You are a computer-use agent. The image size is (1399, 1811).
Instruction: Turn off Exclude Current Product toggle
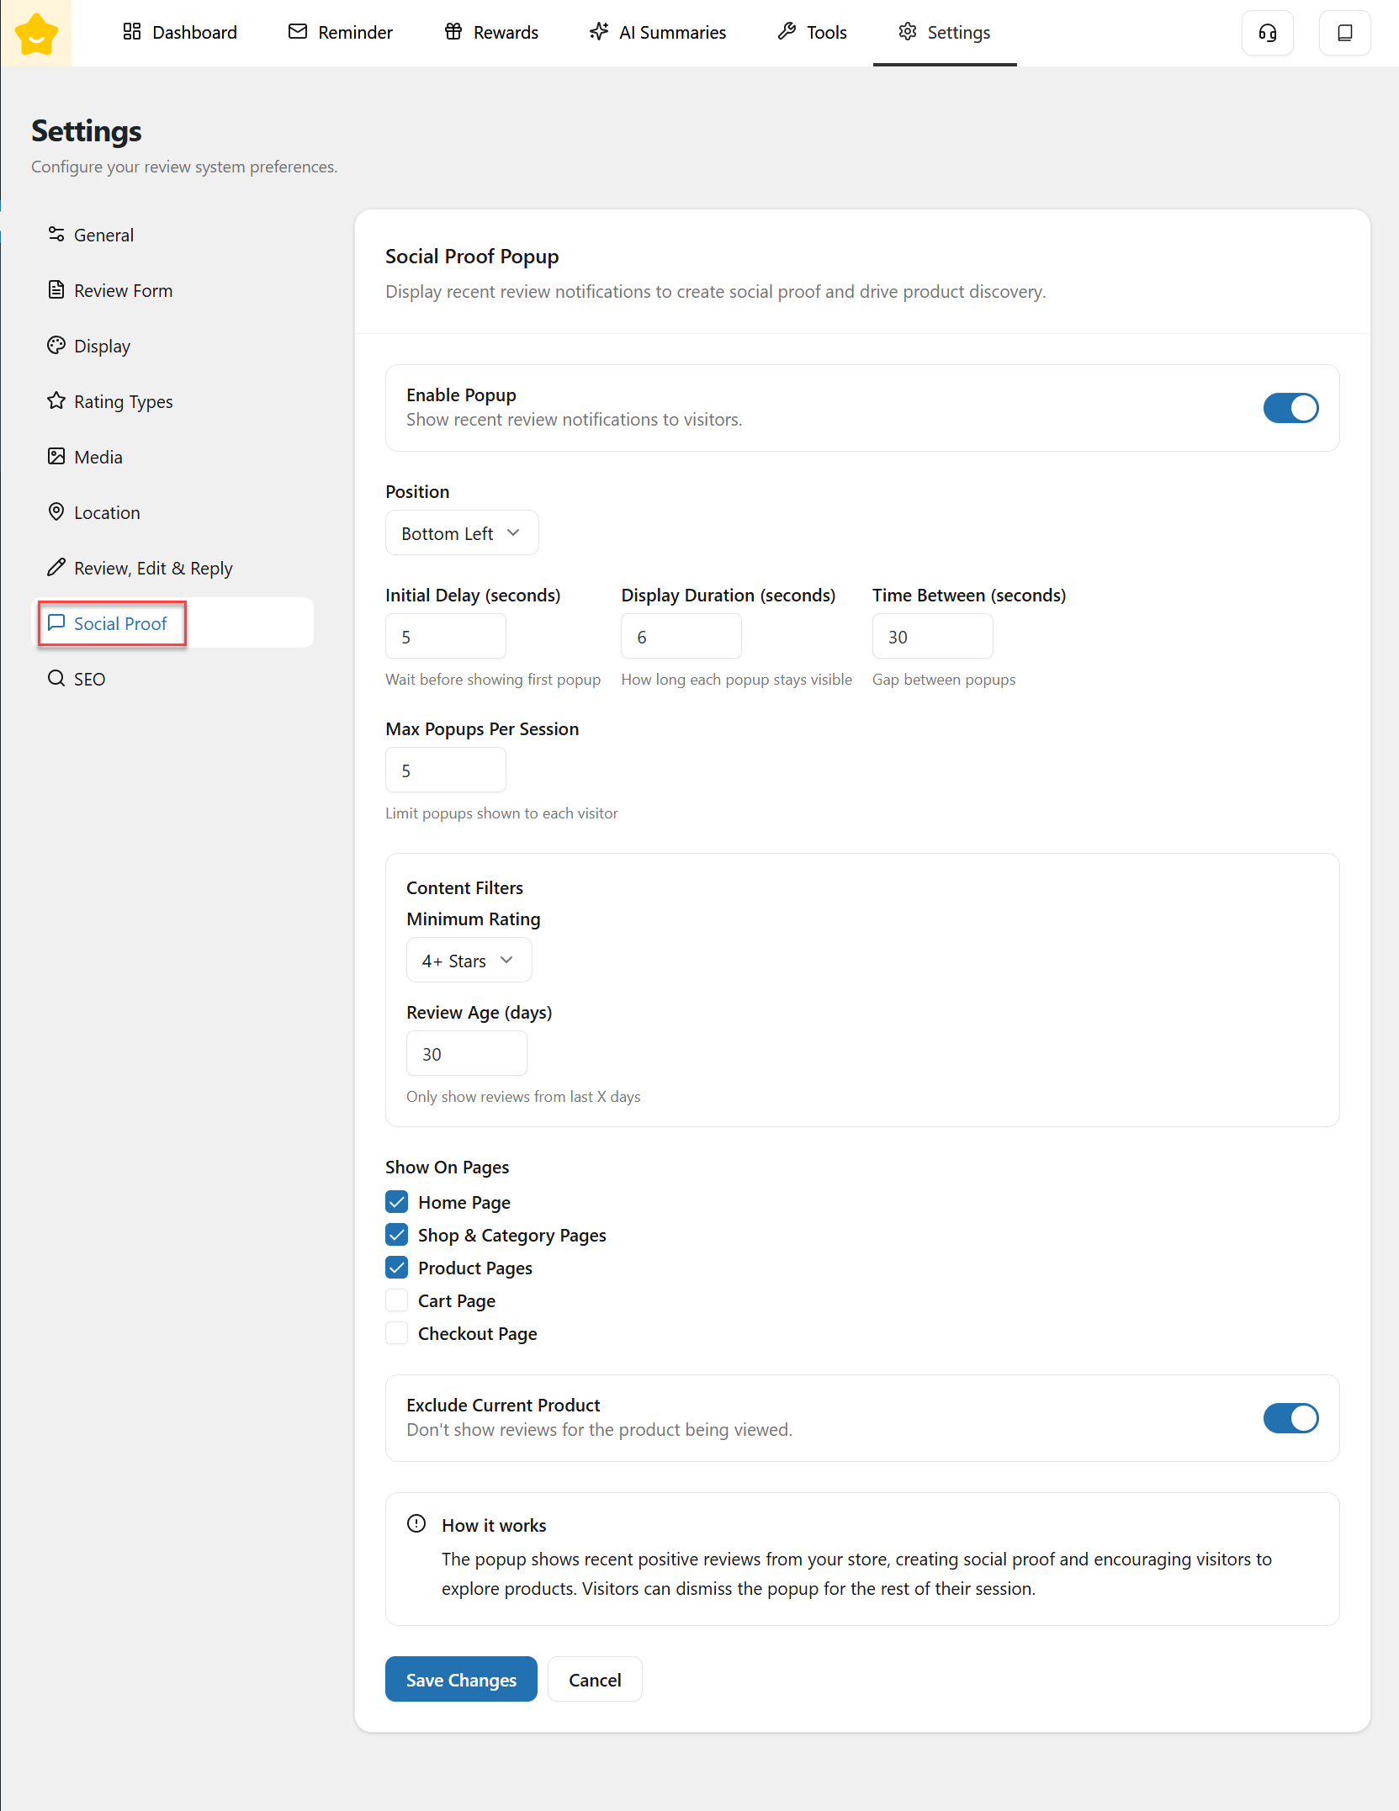(x=1290, y=1418)
